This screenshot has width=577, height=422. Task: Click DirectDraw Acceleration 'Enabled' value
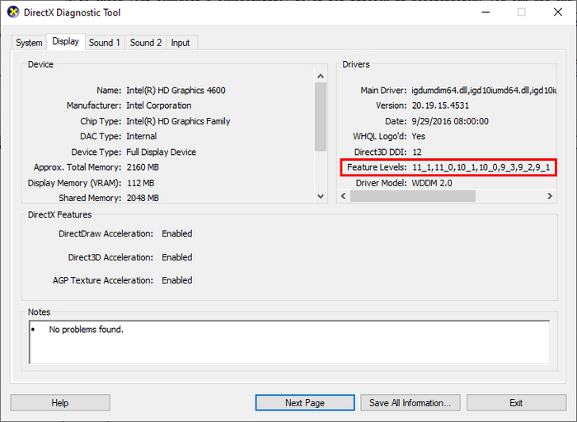pos(177,233)
